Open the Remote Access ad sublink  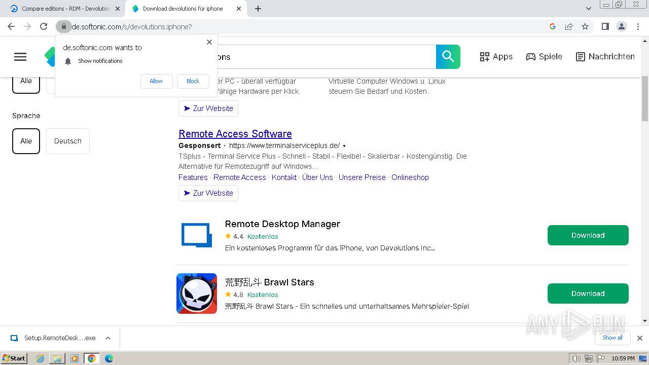click(x=239, y=177)
